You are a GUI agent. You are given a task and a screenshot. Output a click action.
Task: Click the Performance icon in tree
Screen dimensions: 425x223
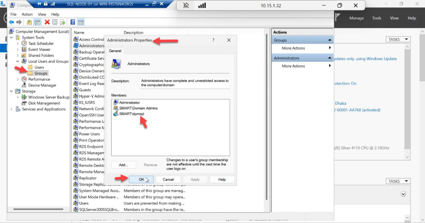(x=24, y=79)
